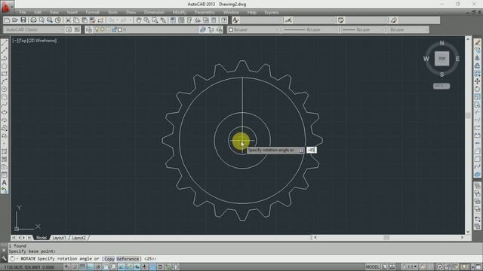The height and width of the screenshot is (271, 483).
Task: Click the vertical scrollbar thumb
Action: click(x=468, y=115)
